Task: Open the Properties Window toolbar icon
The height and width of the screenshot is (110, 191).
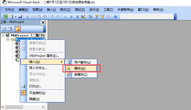Action: pyautogui.click(x=96, y=17)
